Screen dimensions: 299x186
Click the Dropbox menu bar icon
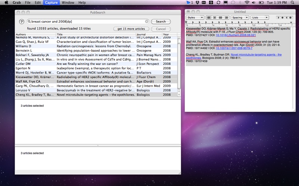click(198, 3)
